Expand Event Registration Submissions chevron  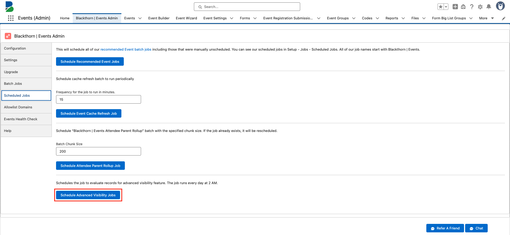[x=319, y=18]
